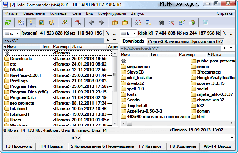Select the Aspell-ru-0.50-2-3 folder
This screenshot has width=238, height=153.
click(142, 111)
